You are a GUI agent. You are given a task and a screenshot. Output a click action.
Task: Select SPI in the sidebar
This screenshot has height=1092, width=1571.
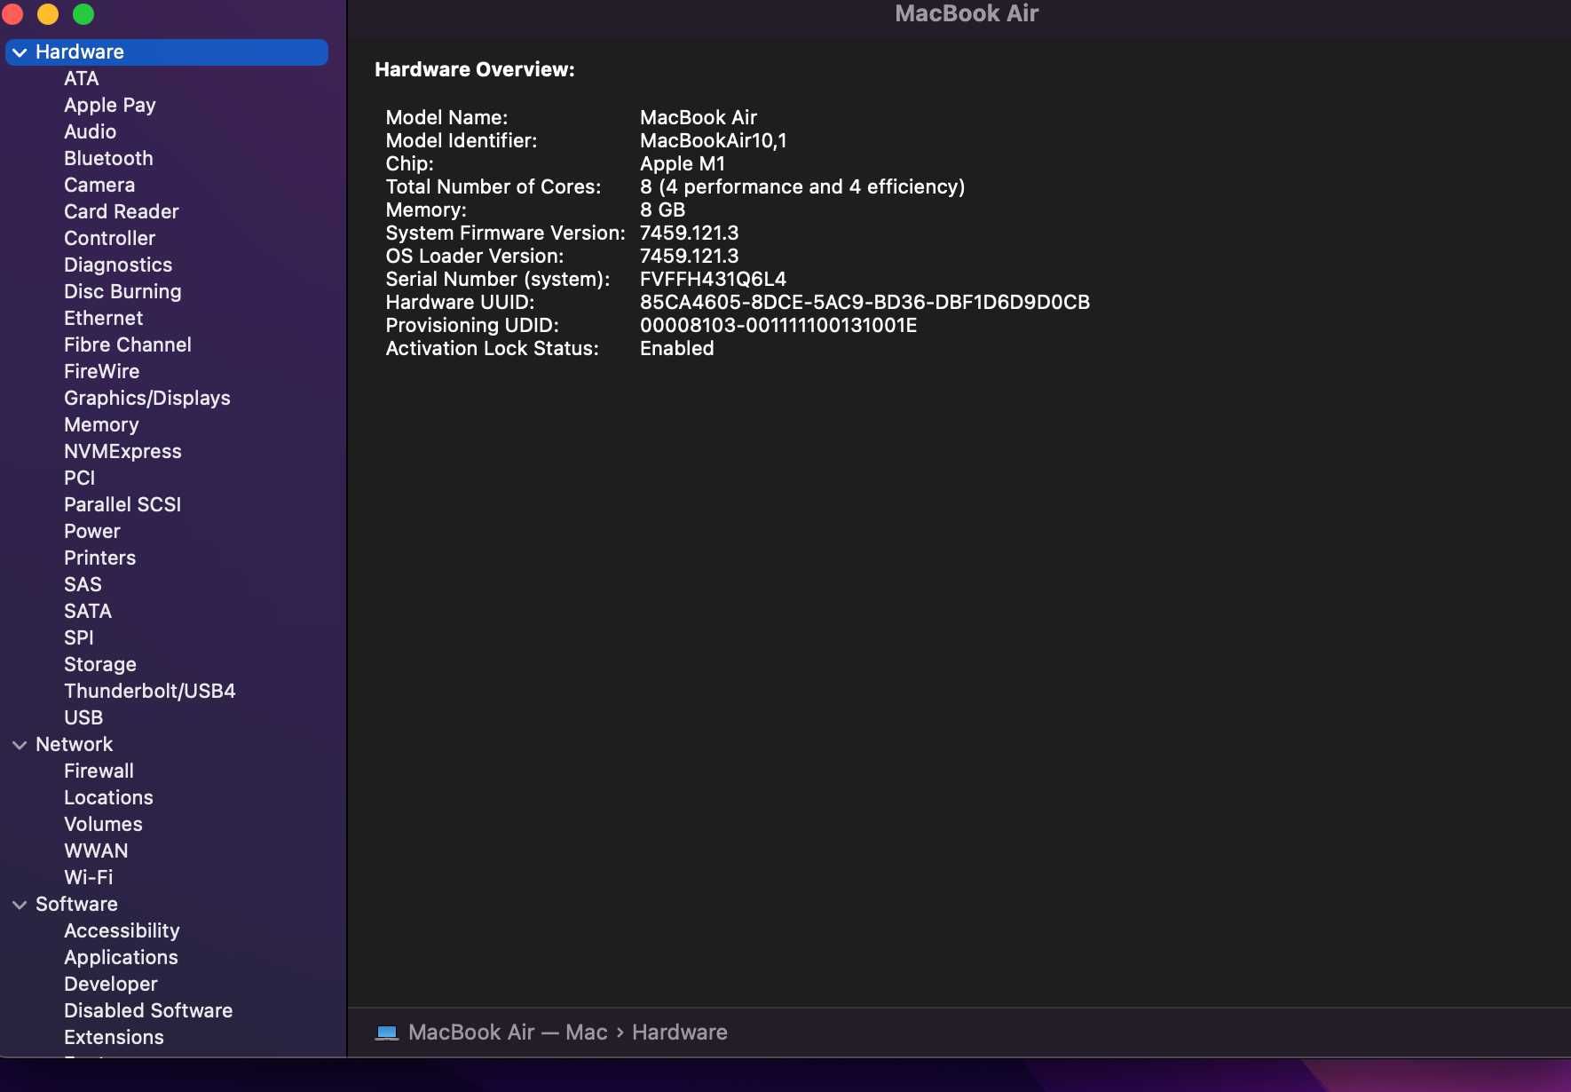78,638
